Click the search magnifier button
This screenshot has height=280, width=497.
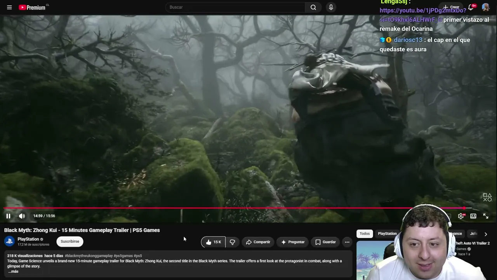tap(313, 7)
